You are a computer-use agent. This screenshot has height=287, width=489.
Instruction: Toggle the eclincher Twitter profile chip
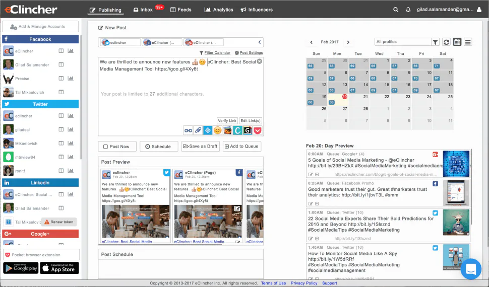click(120, 42)
